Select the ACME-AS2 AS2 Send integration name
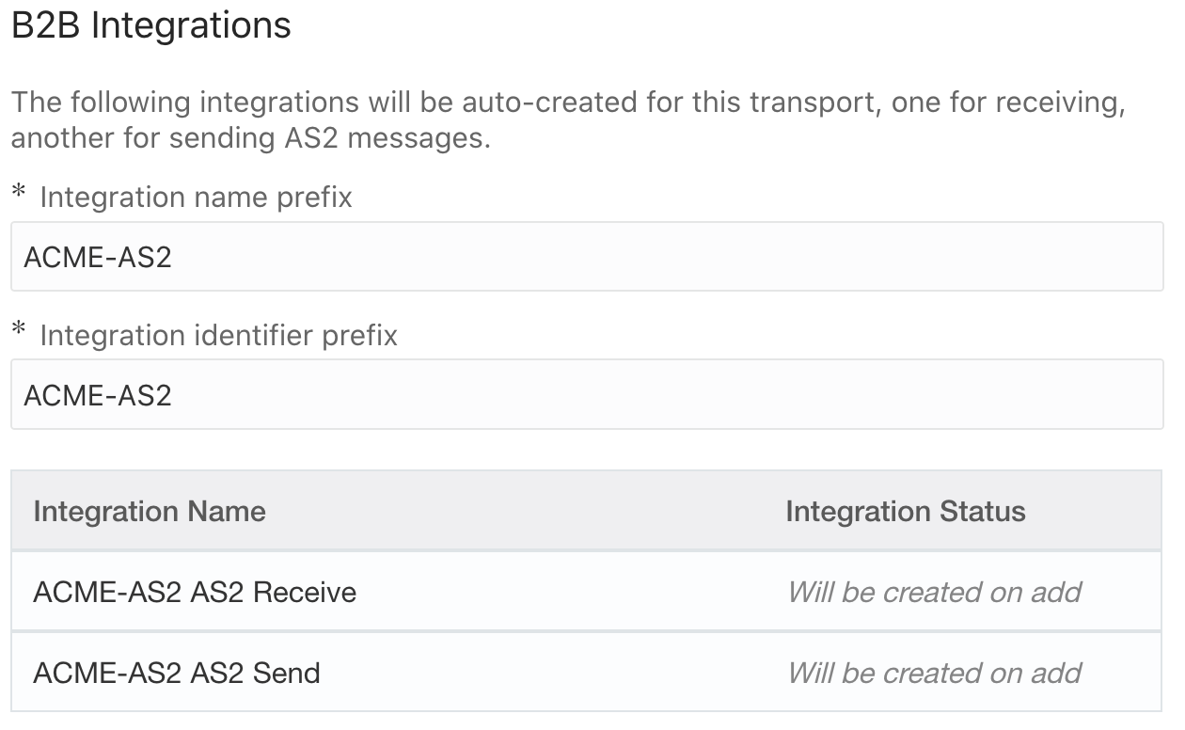 coord(177,673)
